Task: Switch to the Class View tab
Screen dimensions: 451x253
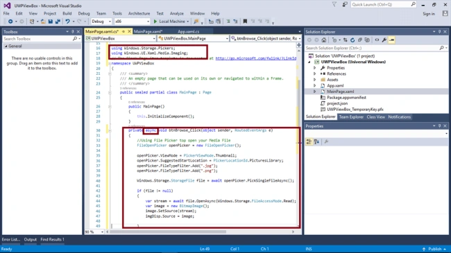Action: pyautogui.click(x=375, y=117)
